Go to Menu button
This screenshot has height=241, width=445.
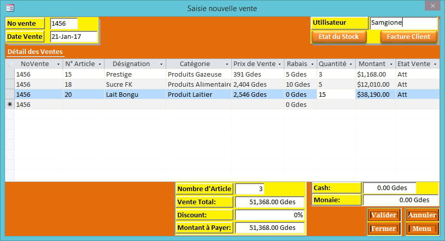tap(422, 228)
